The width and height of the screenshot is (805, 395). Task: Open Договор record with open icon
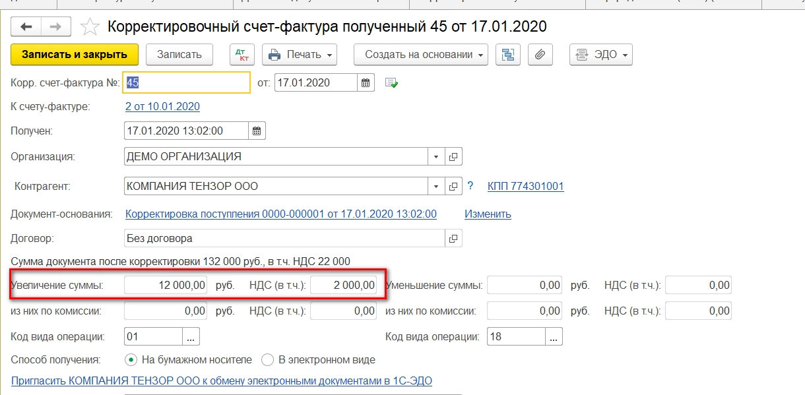click(453, 238)
